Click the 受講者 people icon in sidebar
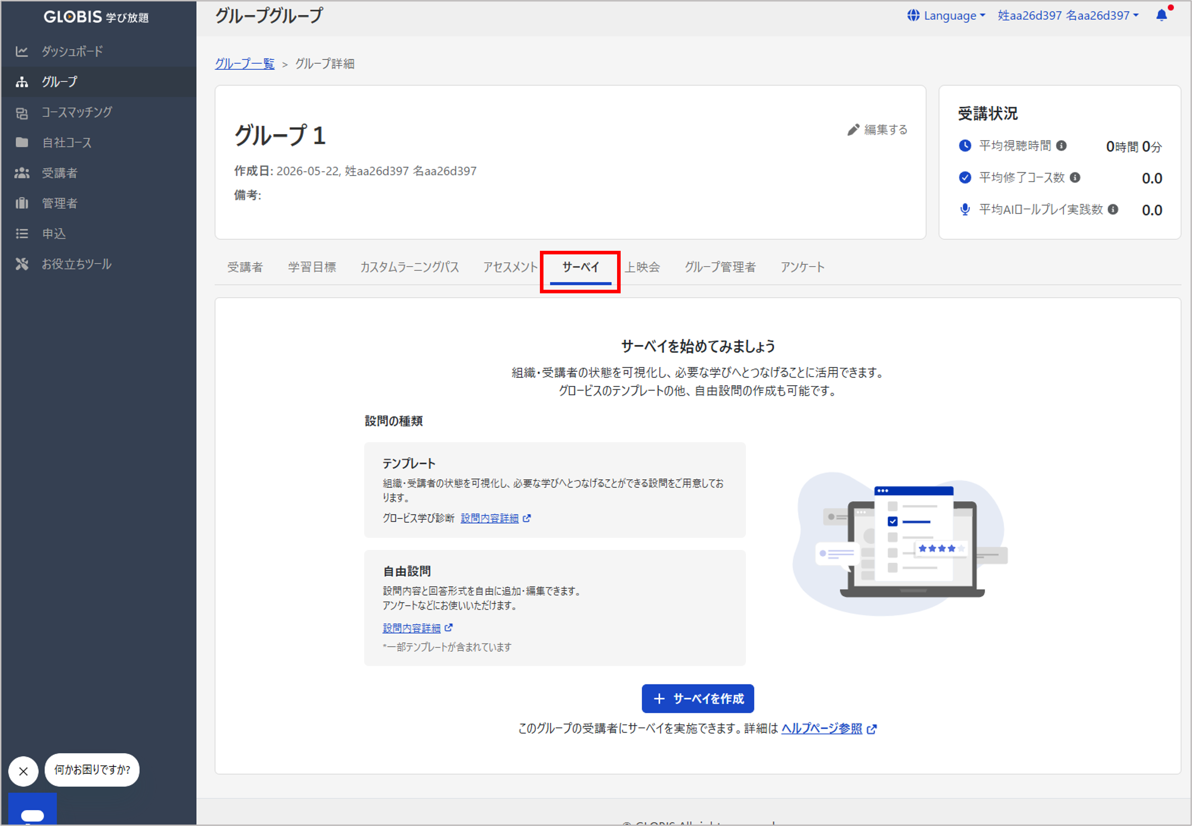This screenshot has height=826, width=1192. point(22,173)
